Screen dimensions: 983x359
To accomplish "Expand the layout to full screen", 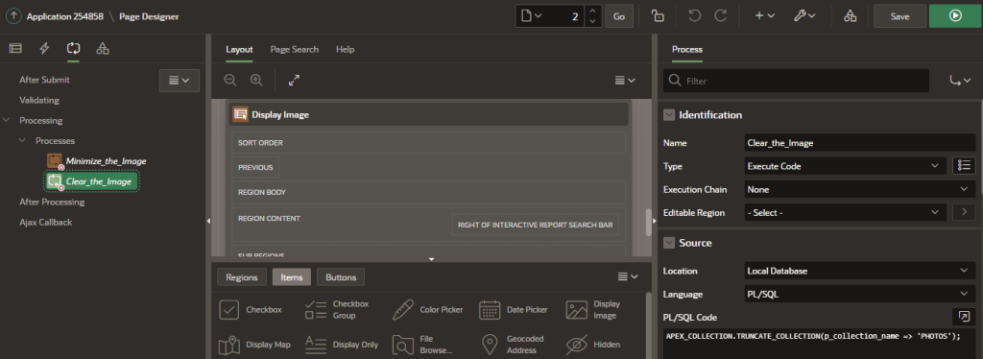I will (294, 81).
